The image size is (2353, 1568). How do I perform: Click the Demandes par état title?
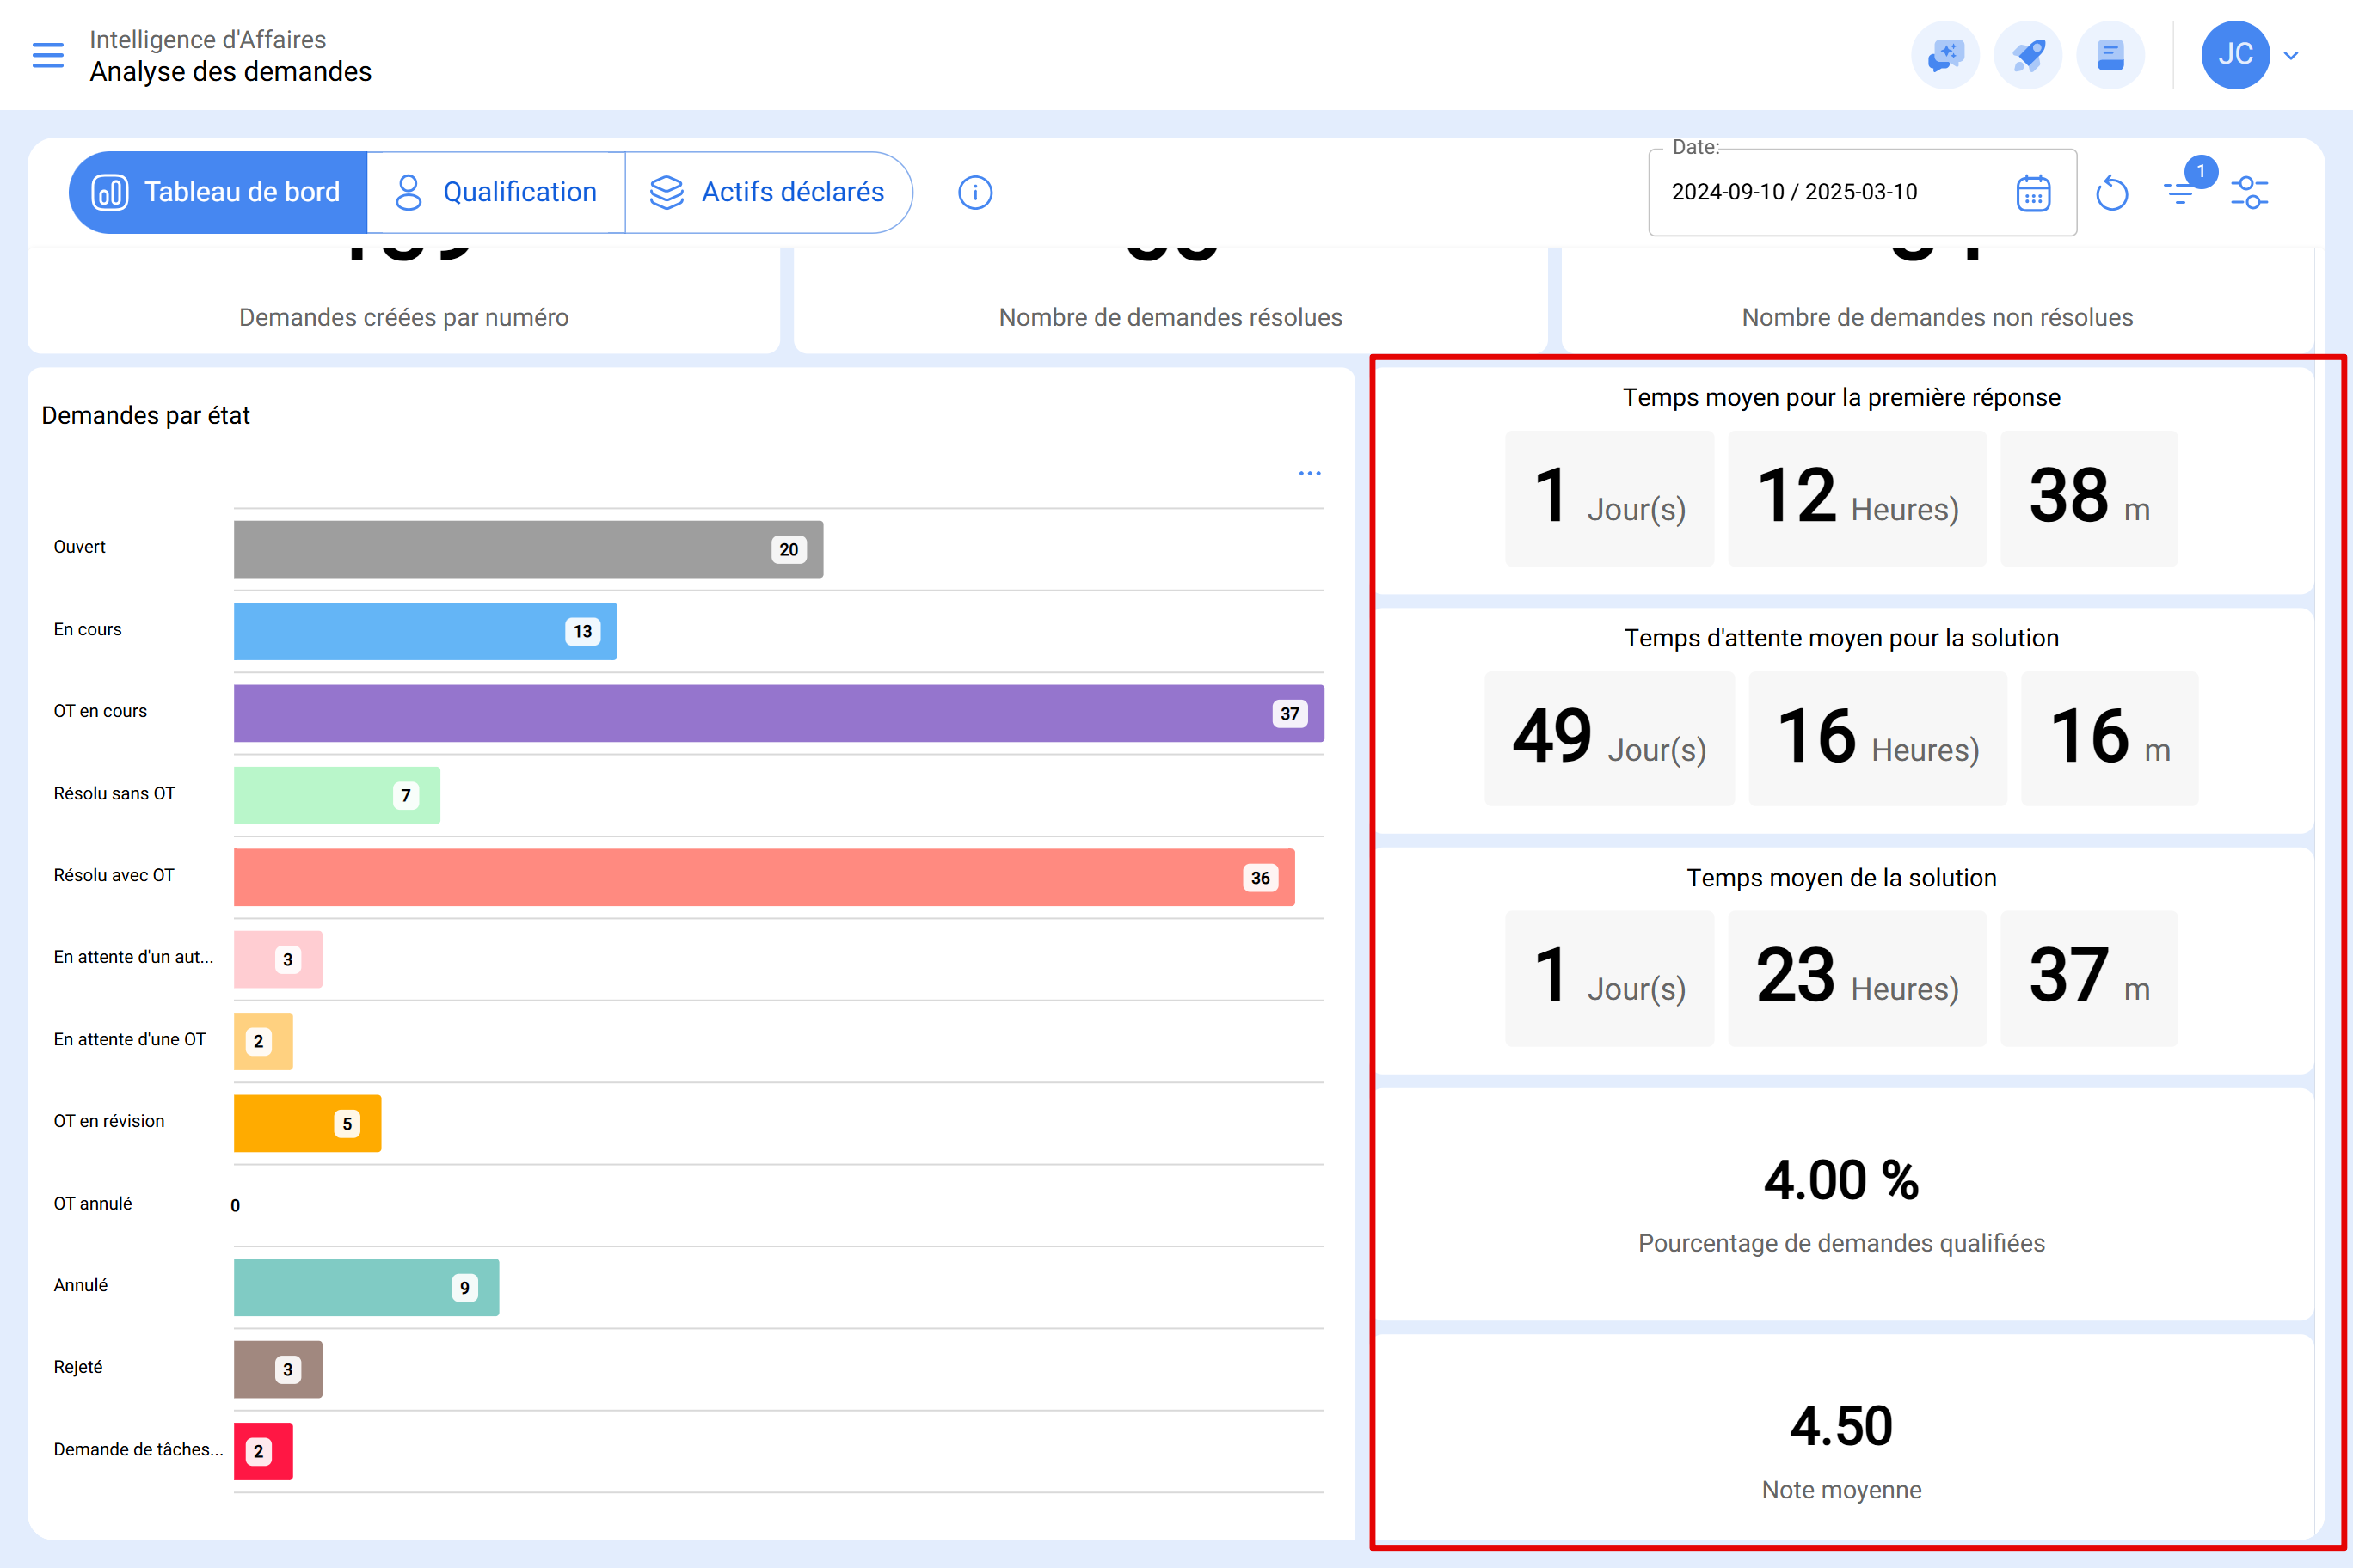(x=146, y=415)
